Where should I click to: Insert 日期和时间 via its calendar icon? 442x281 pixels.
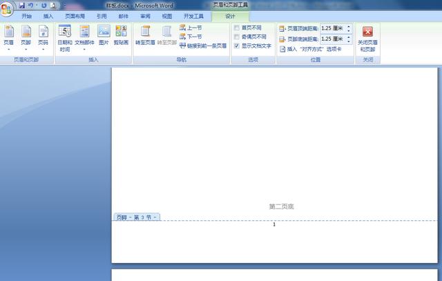(65, 31)
